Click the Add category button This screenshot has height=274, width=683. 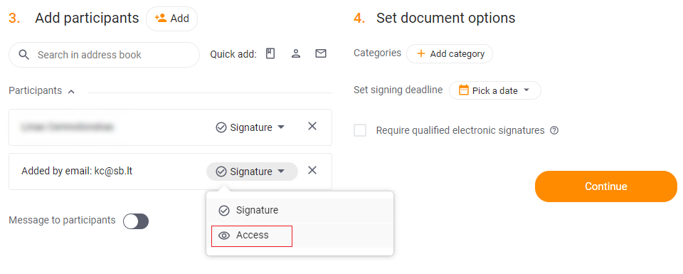(450, 54)
